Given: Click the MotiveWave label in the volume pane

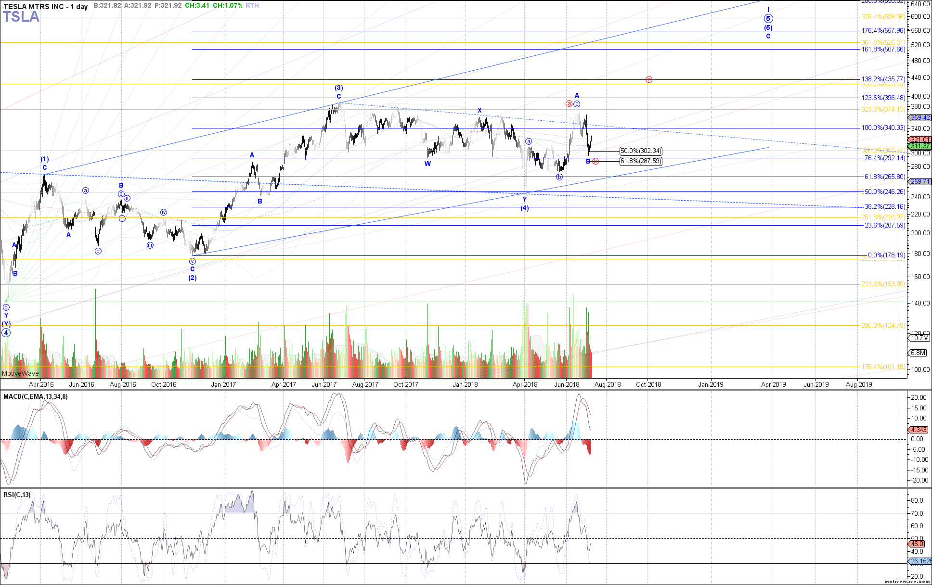Looking at the screenshot, I should [20, 374].
